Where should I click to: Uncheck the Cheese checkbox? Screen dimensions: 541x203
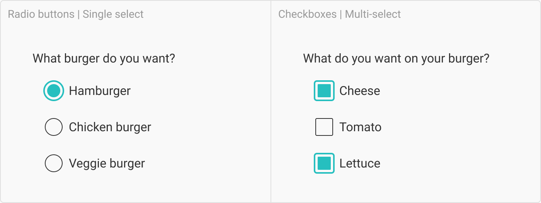[324, 91]
